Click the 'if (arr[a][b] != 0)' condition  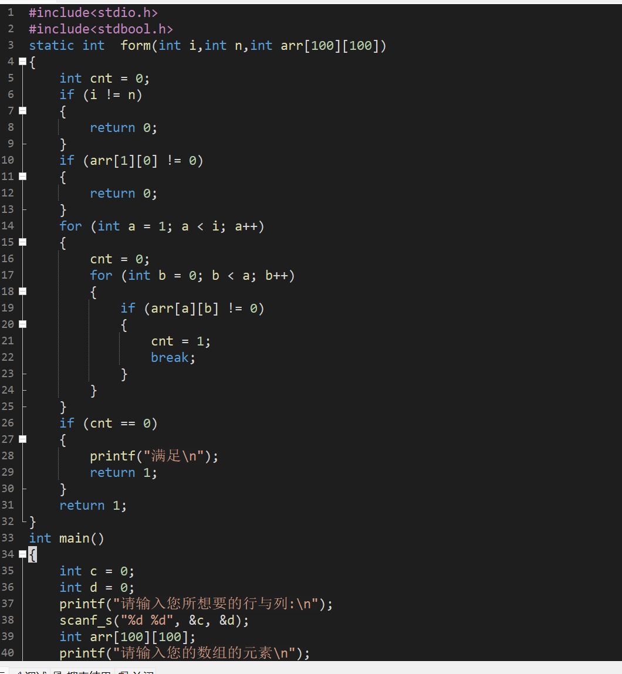[192, 308]
